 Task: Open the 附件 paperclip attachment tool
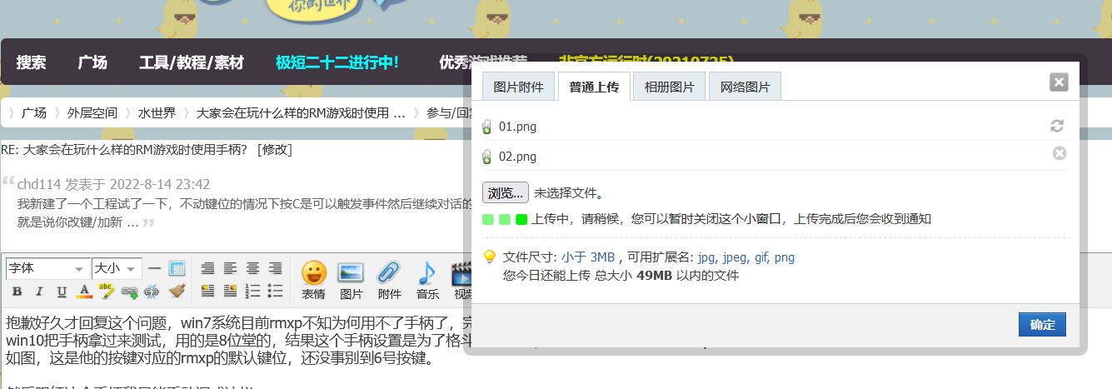(389, 280)
